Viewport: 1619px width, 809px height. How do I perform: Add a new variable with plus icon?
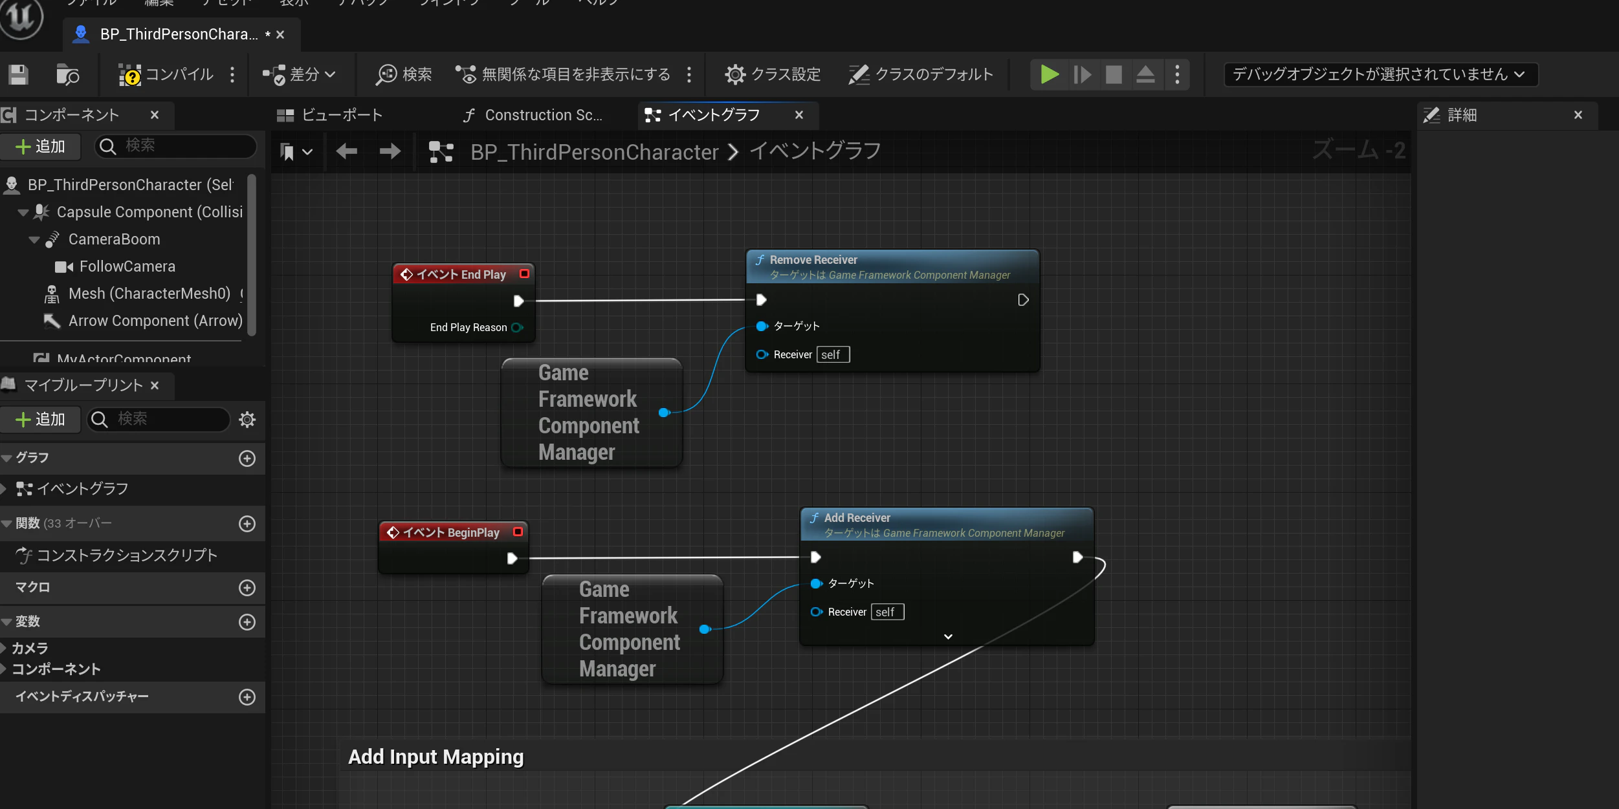tap(247, 622)
